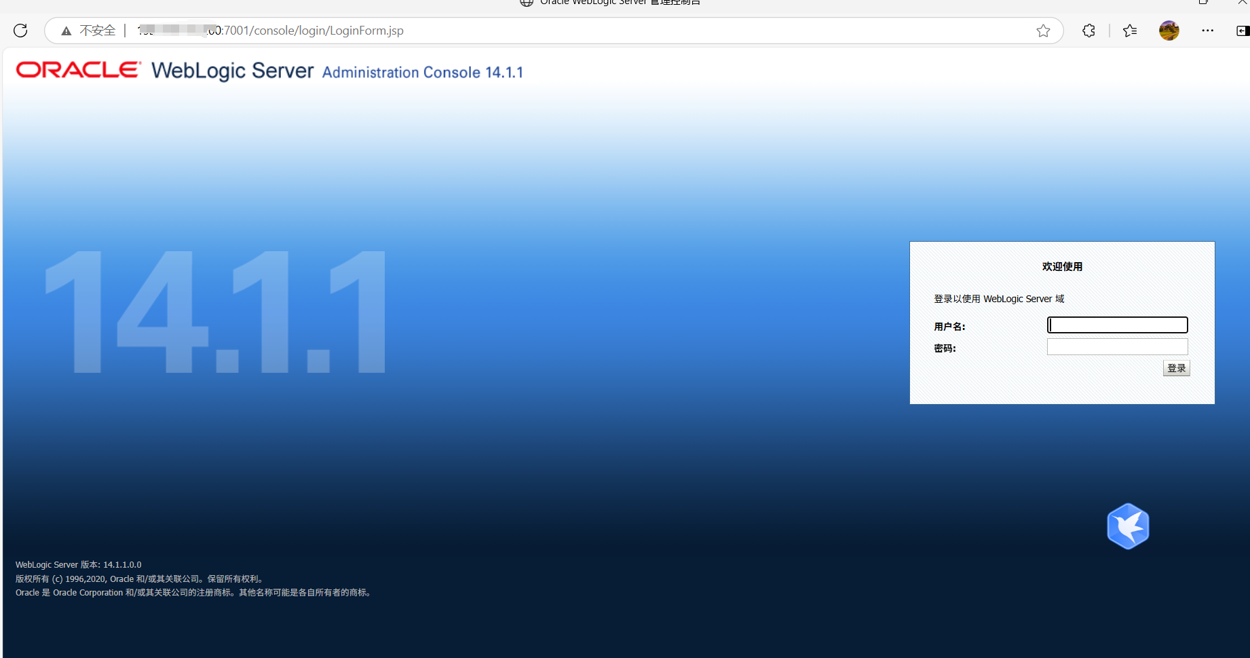This screenshot has height=658, width=1250.
Task: Open the browser sidebar icon
Action: coord(1243,31)
